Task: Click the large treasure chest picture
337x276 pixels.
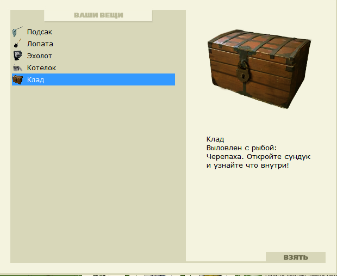Action: [259, 69]
